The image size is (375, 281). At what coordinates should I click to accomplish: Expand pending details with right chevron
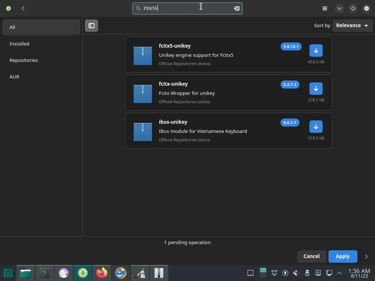pyautogui.click(x=366, y=256)
